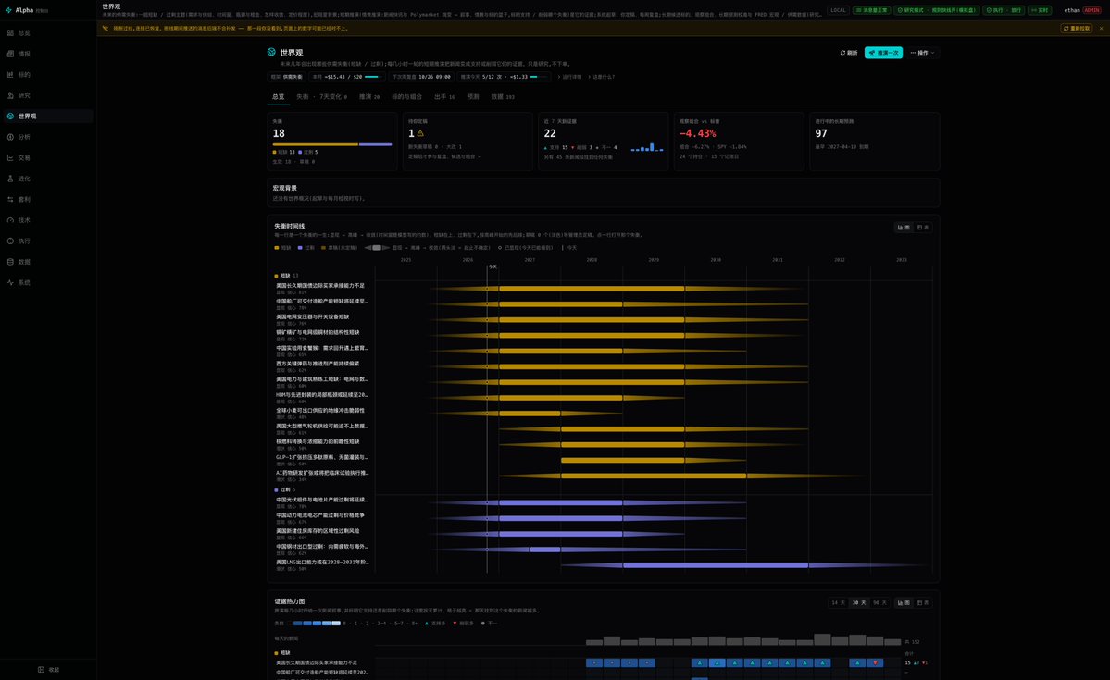Click the 失衡 card's 短缺/过剩 bar
Viewport: 1110px width, 680px height.
332,144
